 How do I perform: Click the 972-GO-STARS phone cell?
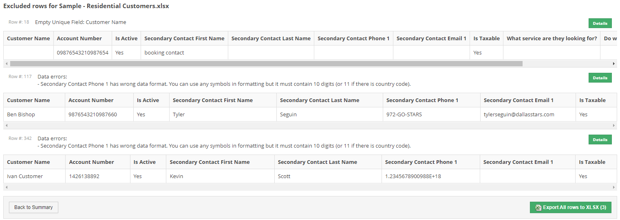tap(432, 115)
